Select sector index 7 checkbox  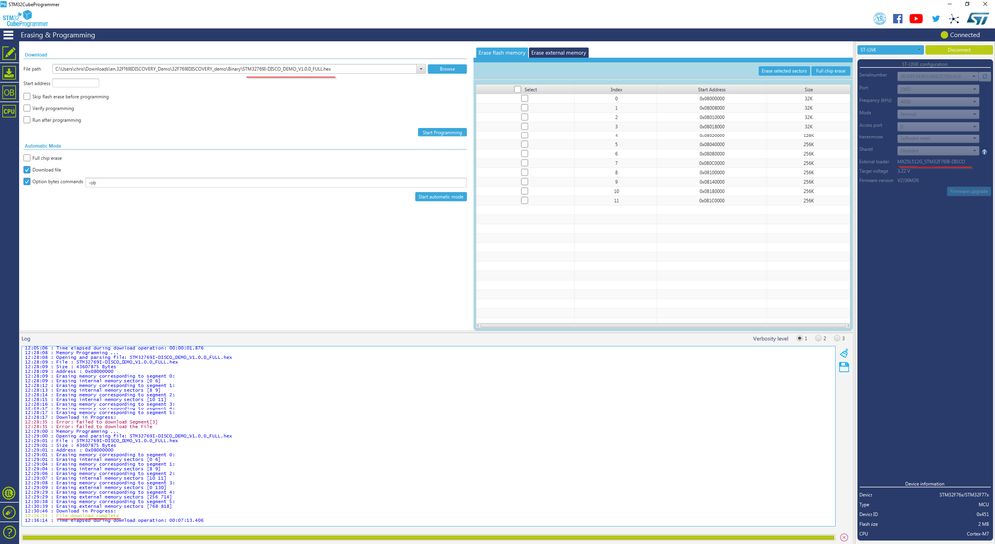coord(524,163)
